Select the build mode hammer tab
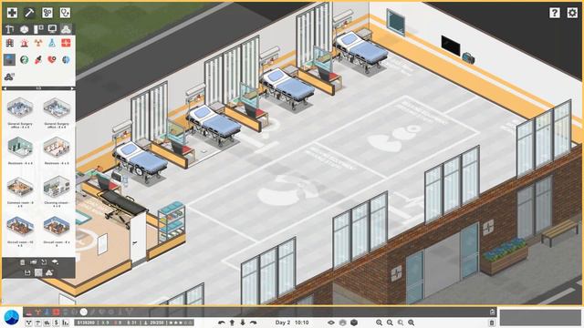The height and width of the screenshot is (328, 584). click(29, 13)
